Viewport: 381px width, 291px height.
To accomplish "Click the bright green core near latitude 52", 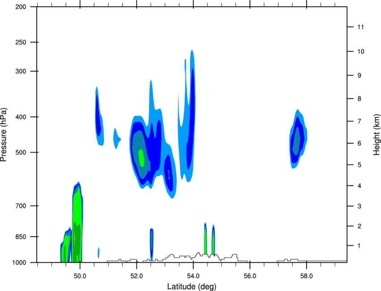I will pyautogui.click(x=141, y=158).
